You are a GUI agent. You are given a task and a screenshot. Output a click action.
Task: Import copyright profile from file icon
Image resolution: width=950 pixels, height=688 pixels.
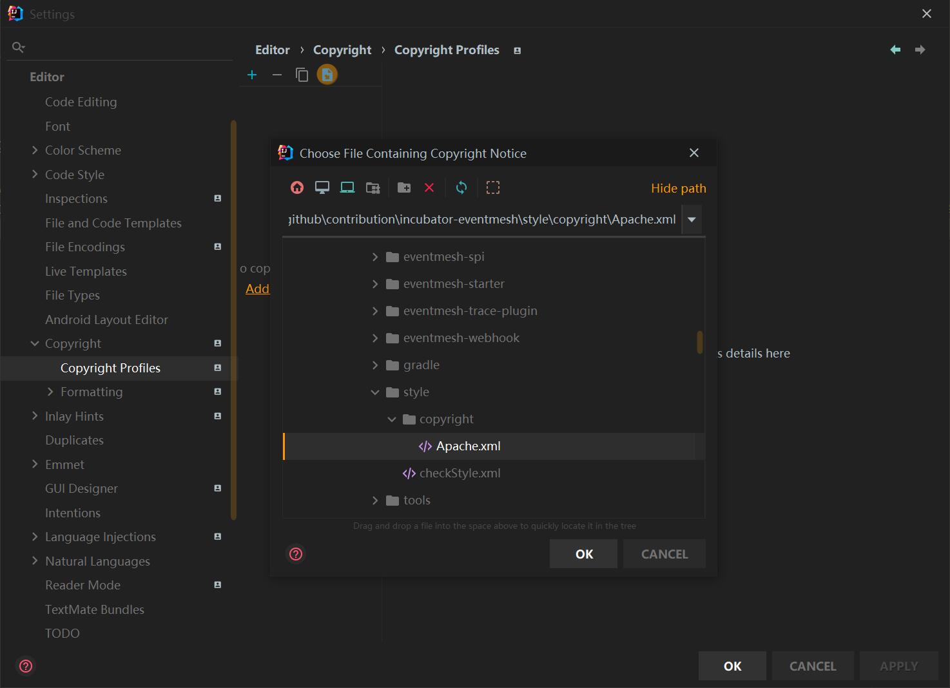(x=327, y=75)
